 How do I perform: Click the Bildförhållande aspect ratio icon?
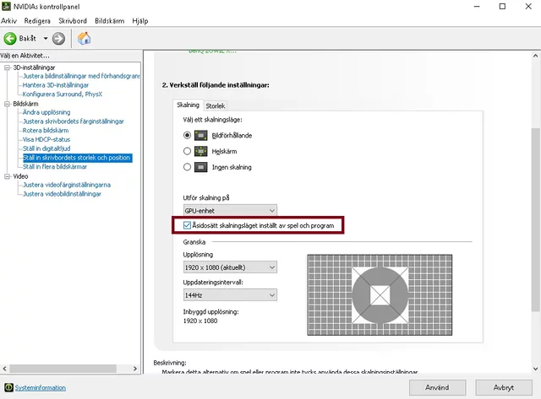click(x=201, y=135)
